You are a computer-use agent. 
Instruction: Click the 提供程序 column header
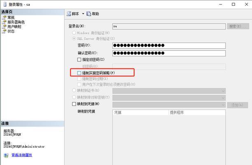[197, 113]
